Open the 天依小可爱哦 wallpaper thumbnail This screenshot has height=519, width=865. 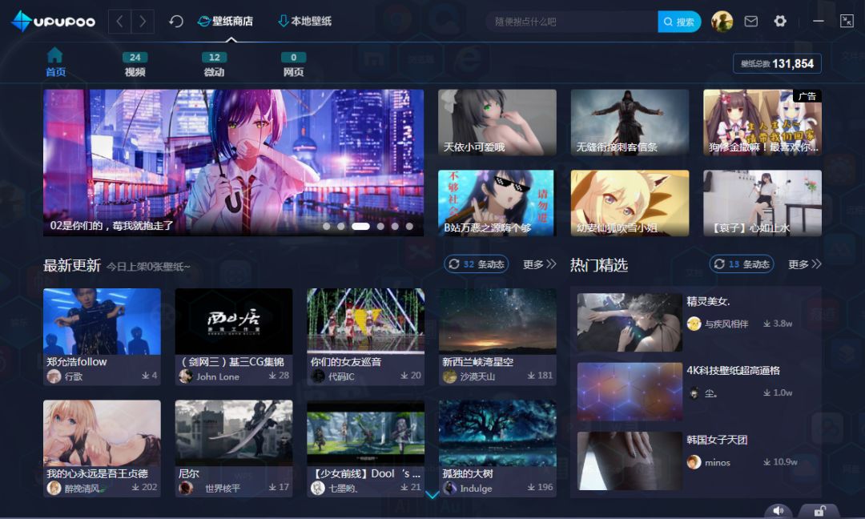coord(497,123)
